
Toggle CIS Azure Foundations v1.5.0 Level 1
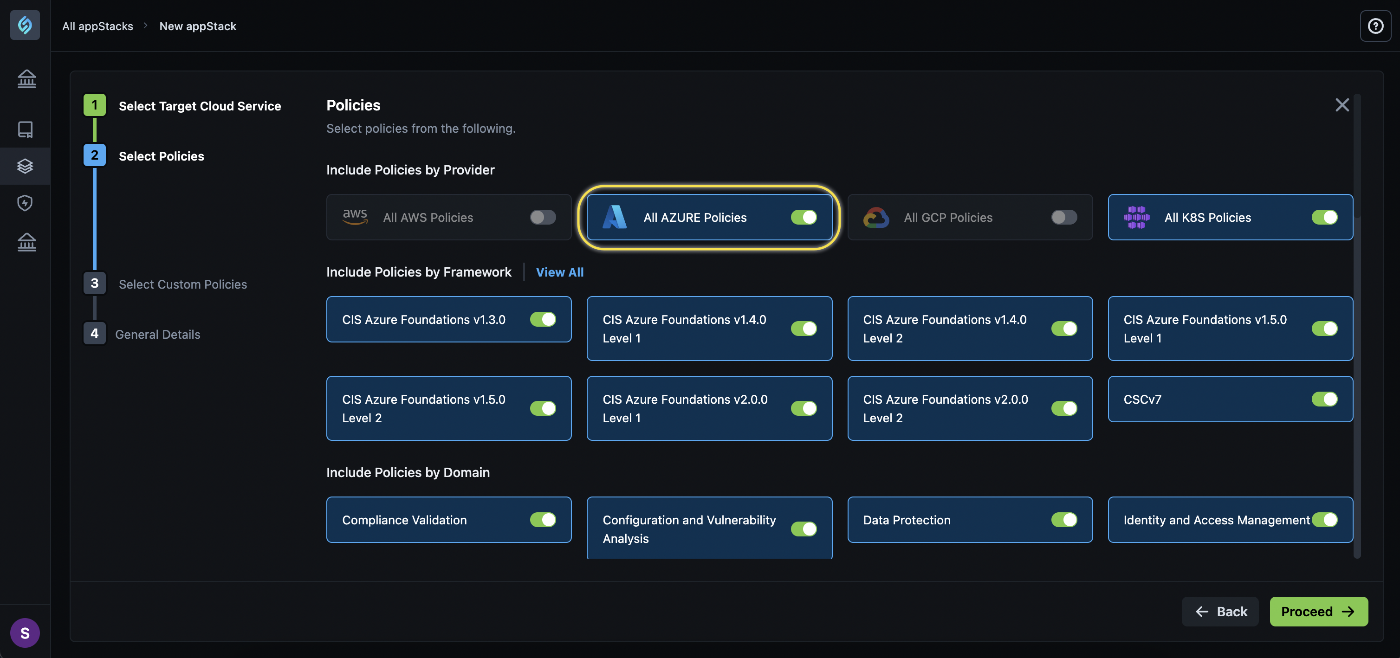coord(1324,329)
